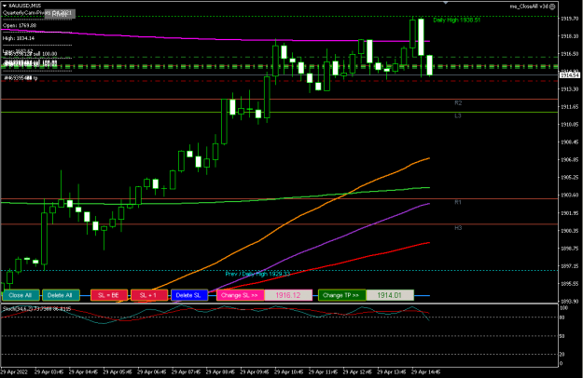
Task: Select the Stoch(34,6,2) indicator label
Action: point(36,308)
